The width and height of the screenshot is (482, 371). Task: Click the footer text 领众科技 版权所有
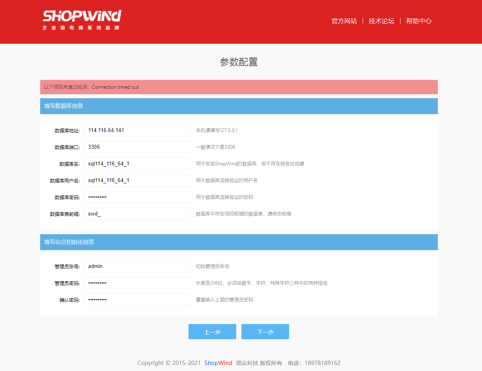259,363
